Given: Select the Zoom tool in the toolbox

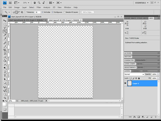Looking at the screenshot, I should click(5, 98).
